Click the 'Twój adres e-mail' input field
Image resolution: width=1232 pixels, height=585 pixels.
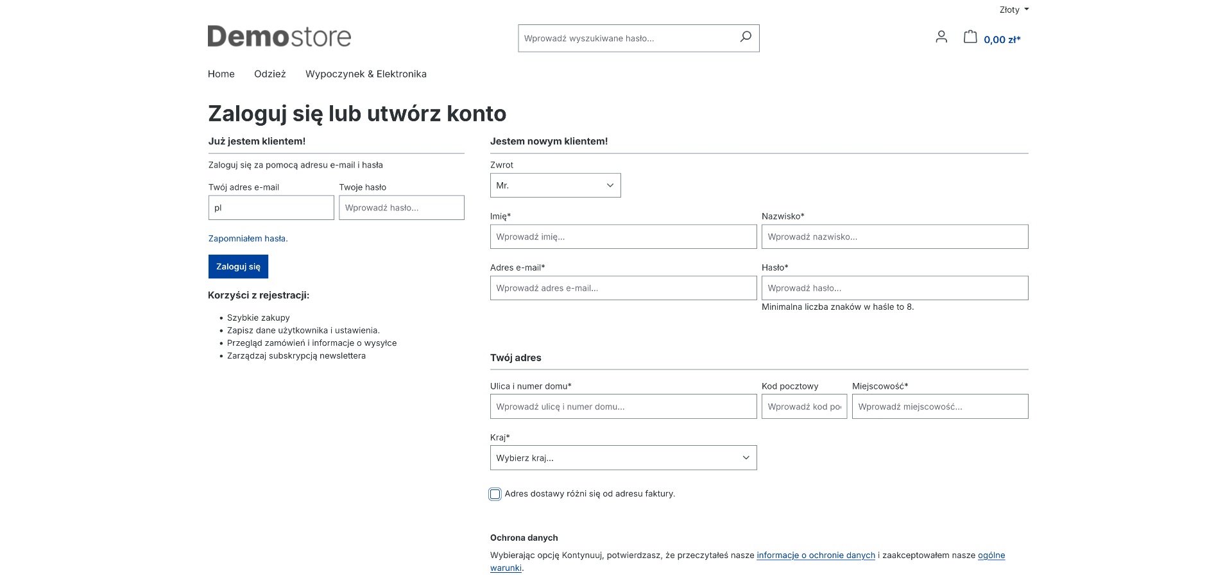click(x=270, y=207)
